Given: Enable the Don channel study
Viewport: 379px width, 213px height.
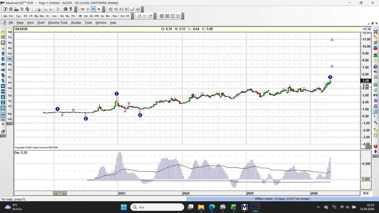Looking at the screenshot, I should [x=10, y=53].
